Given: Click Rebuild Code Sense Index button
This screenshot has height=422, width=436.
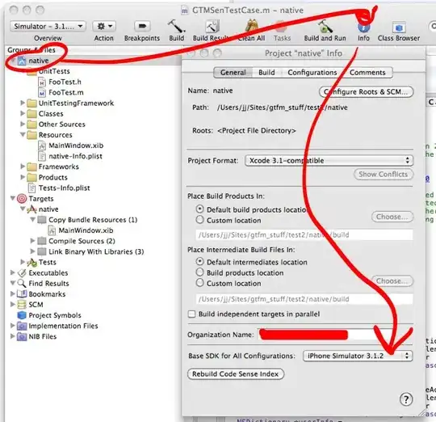Looking at the screenshot, I should pos(236,374).
